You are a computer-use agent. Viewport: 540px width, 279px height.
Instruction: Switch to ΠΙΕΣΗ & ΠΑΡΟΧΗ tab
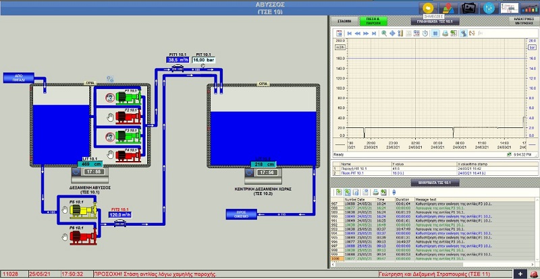click(372, 21)
